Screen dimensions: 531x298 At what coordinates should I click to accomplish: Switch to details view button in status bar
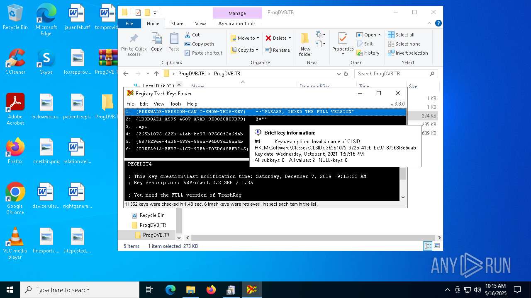(428, 246)
